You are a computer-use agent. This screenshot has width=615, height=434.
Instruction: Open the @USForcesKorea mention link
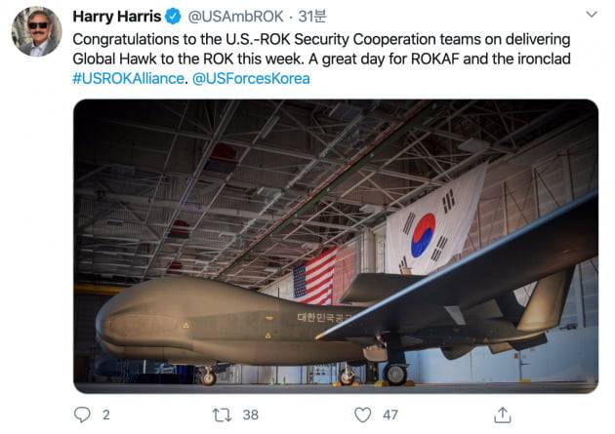[251, 78]
